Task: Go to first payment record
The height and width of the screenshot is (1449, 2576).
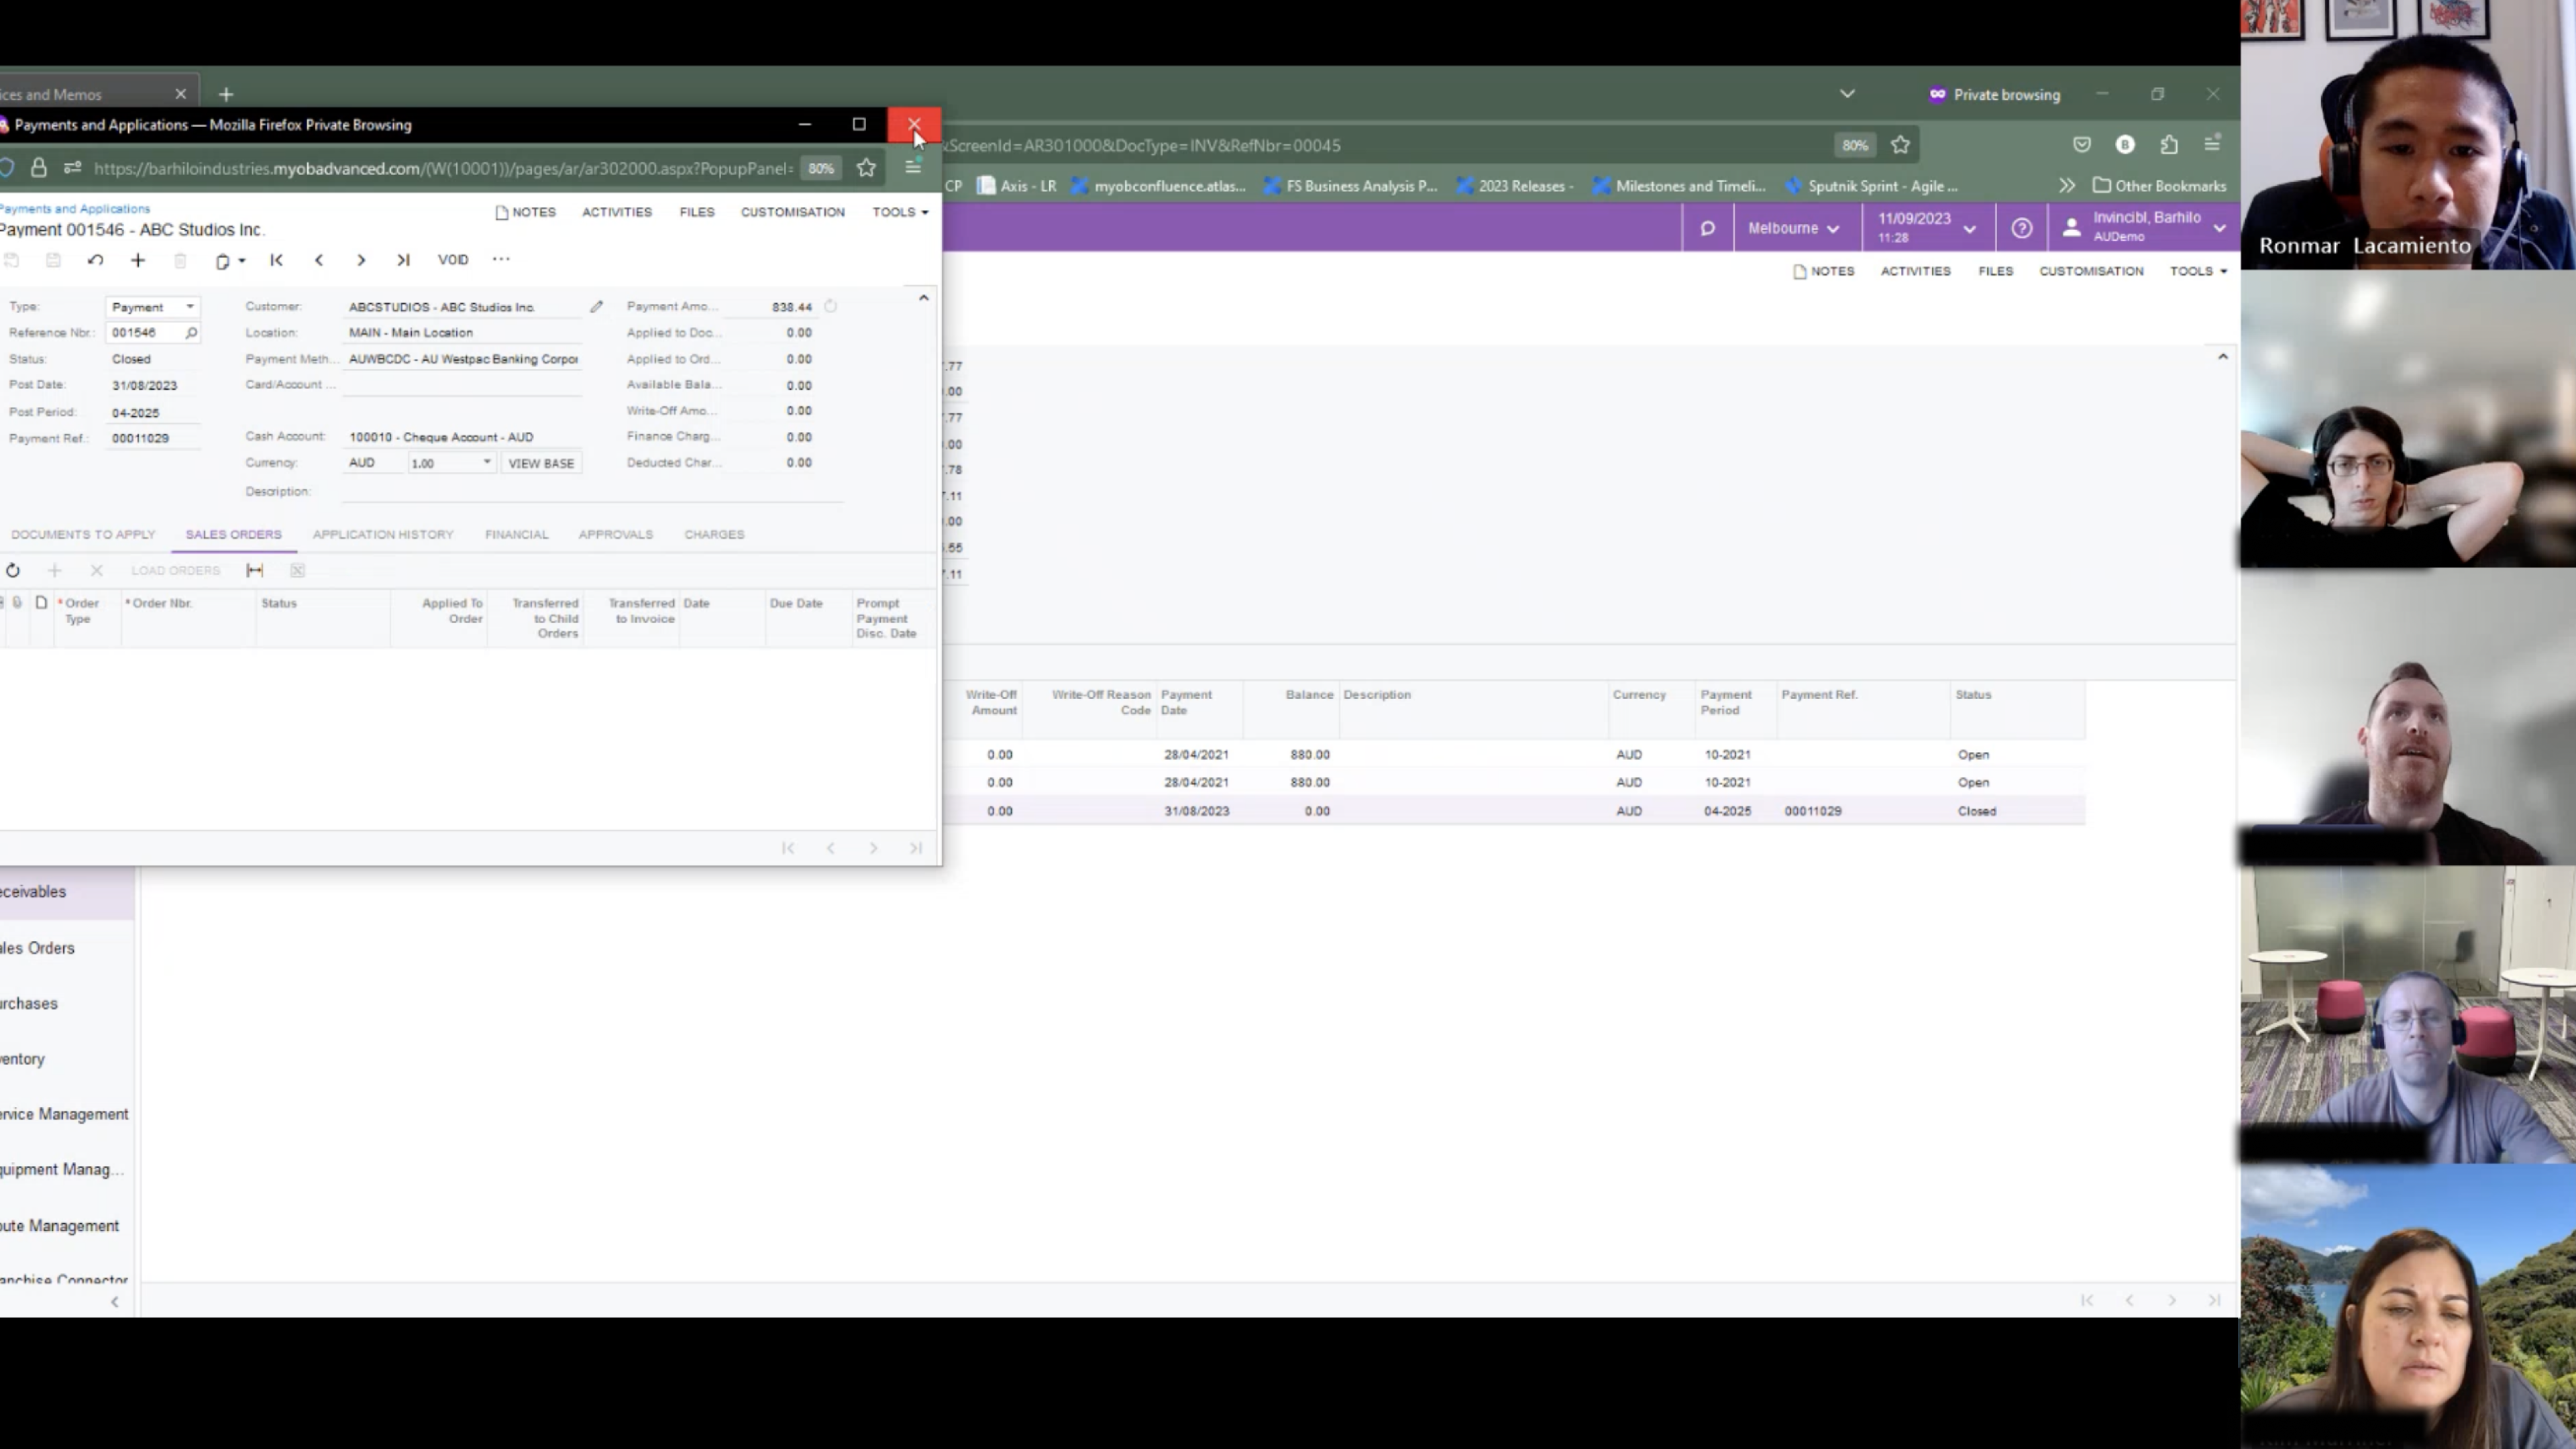Action: [x=276, y=260]
